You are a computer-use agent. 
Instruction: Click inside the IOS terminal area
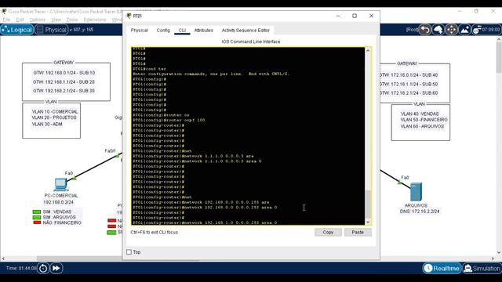tap(248, 136)
